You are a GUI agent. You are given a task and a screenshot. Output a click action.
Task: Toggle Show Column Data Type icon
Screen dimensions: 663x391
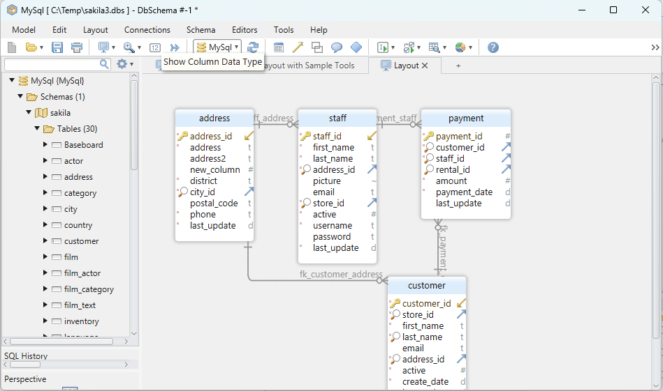(x=155, y=47)
